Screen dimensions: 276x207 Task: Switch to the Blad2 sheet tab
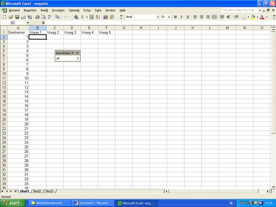point(37,191)
